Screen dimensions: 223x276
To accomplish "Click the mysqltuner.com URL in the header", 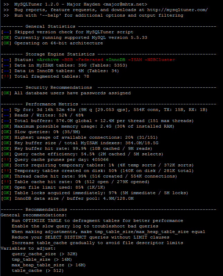I will coord(177,10).
